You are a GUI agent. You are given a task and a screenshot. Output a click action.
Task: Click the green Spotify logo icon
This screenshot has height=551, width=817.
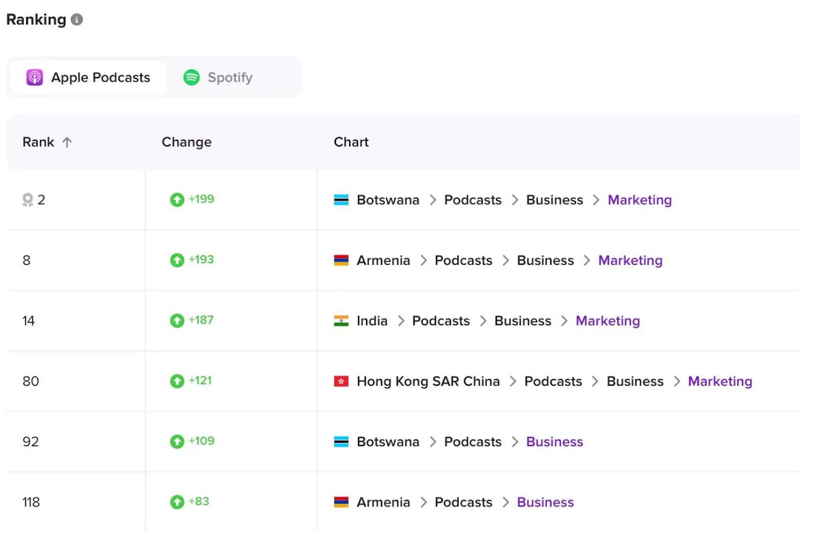tap(191, 78)
